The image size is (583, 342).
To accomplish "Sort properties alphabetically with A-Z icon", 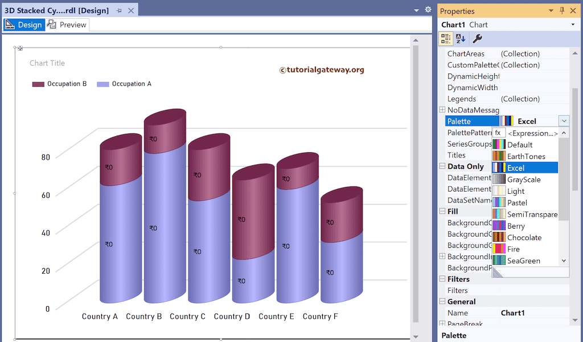I will [461, 39].
